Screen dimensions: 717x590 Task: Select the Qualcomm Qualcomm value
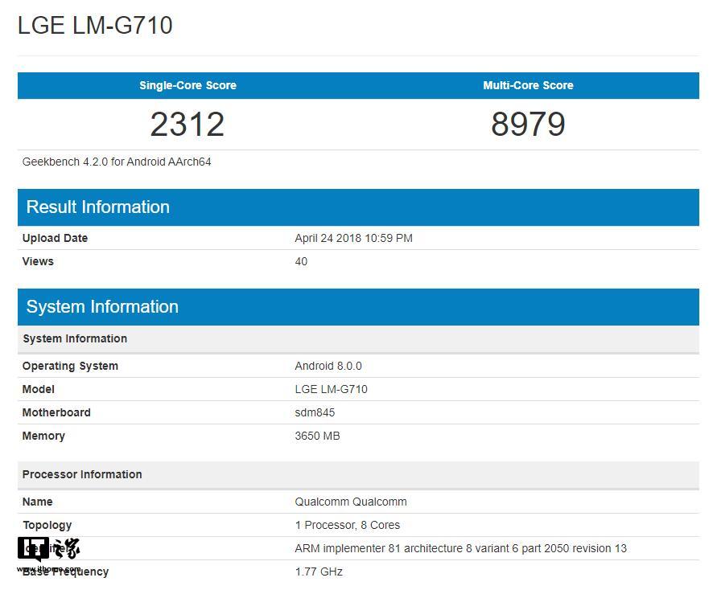pos(351,502)
